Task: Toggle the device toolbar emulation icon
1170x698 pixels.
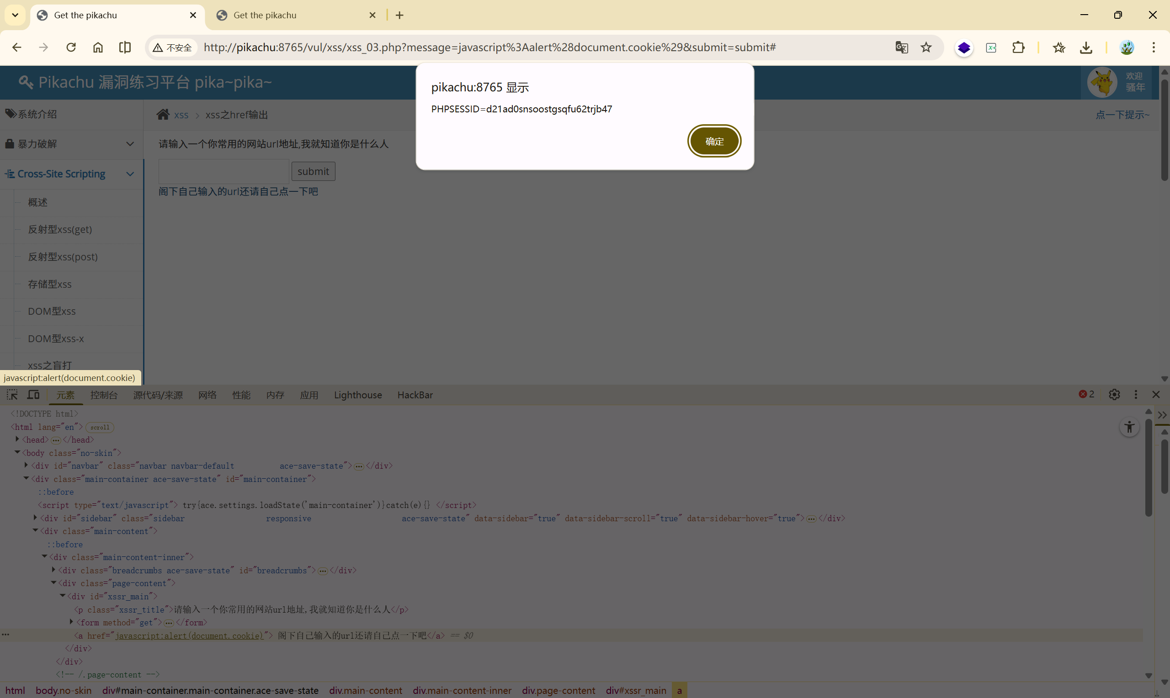Action: click(33, 395)
